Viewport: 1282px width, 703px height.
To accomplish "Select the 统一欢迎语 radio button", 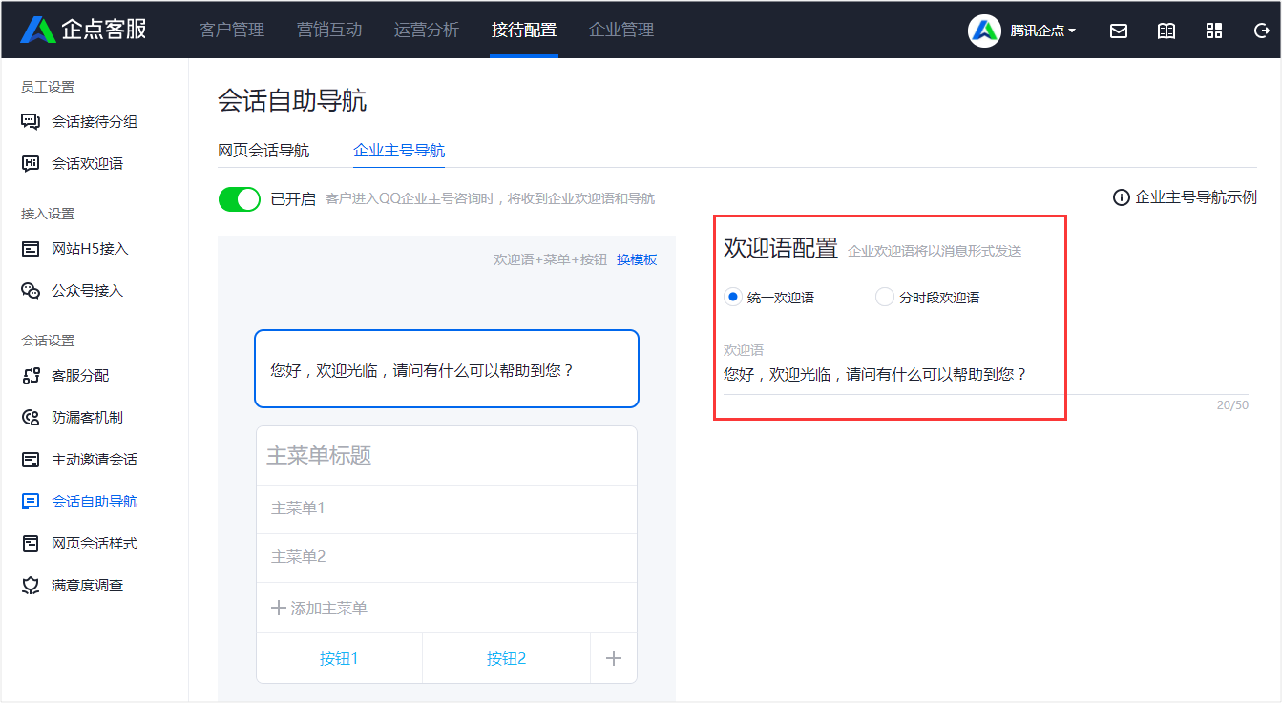I will [x=732, y=297].
